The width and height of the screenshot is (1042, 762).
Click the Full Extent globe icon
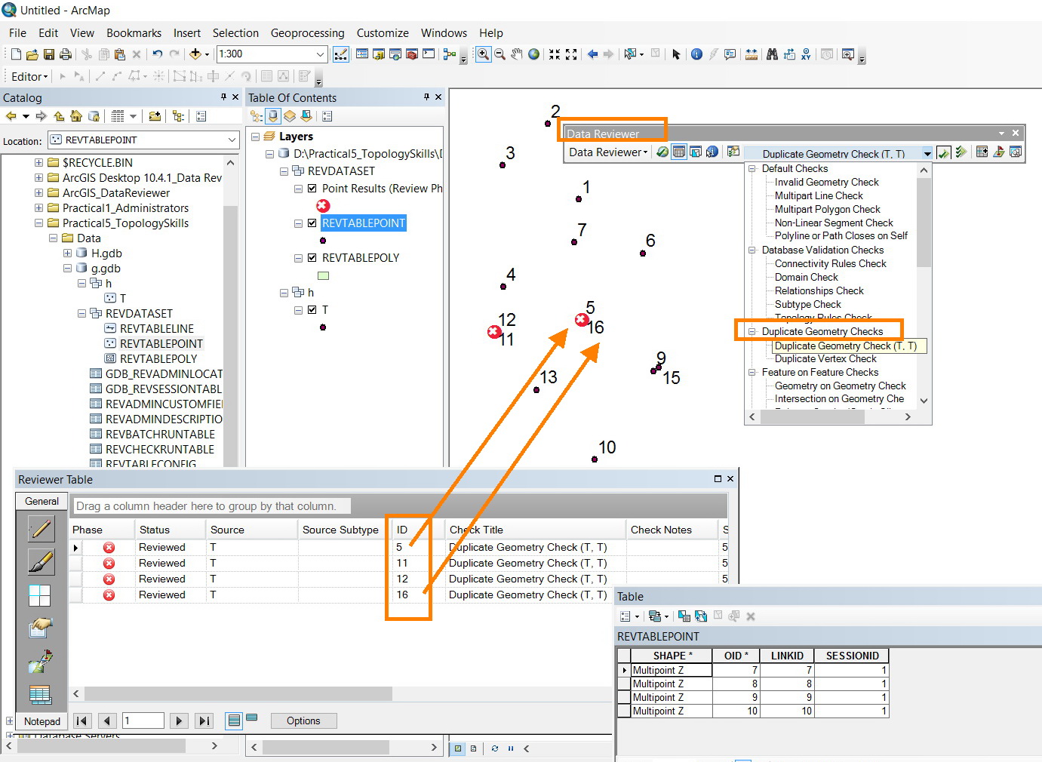[x=534, y=54]
